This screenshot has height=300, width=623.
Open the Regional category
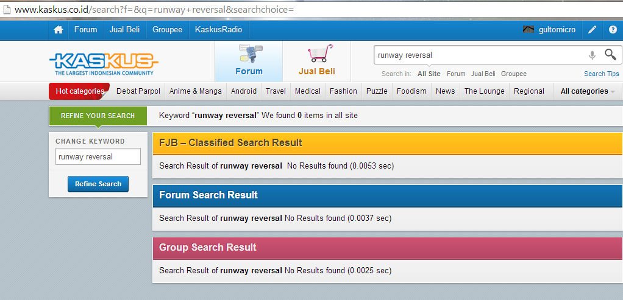pyautogui.click(x=529, y=91)
